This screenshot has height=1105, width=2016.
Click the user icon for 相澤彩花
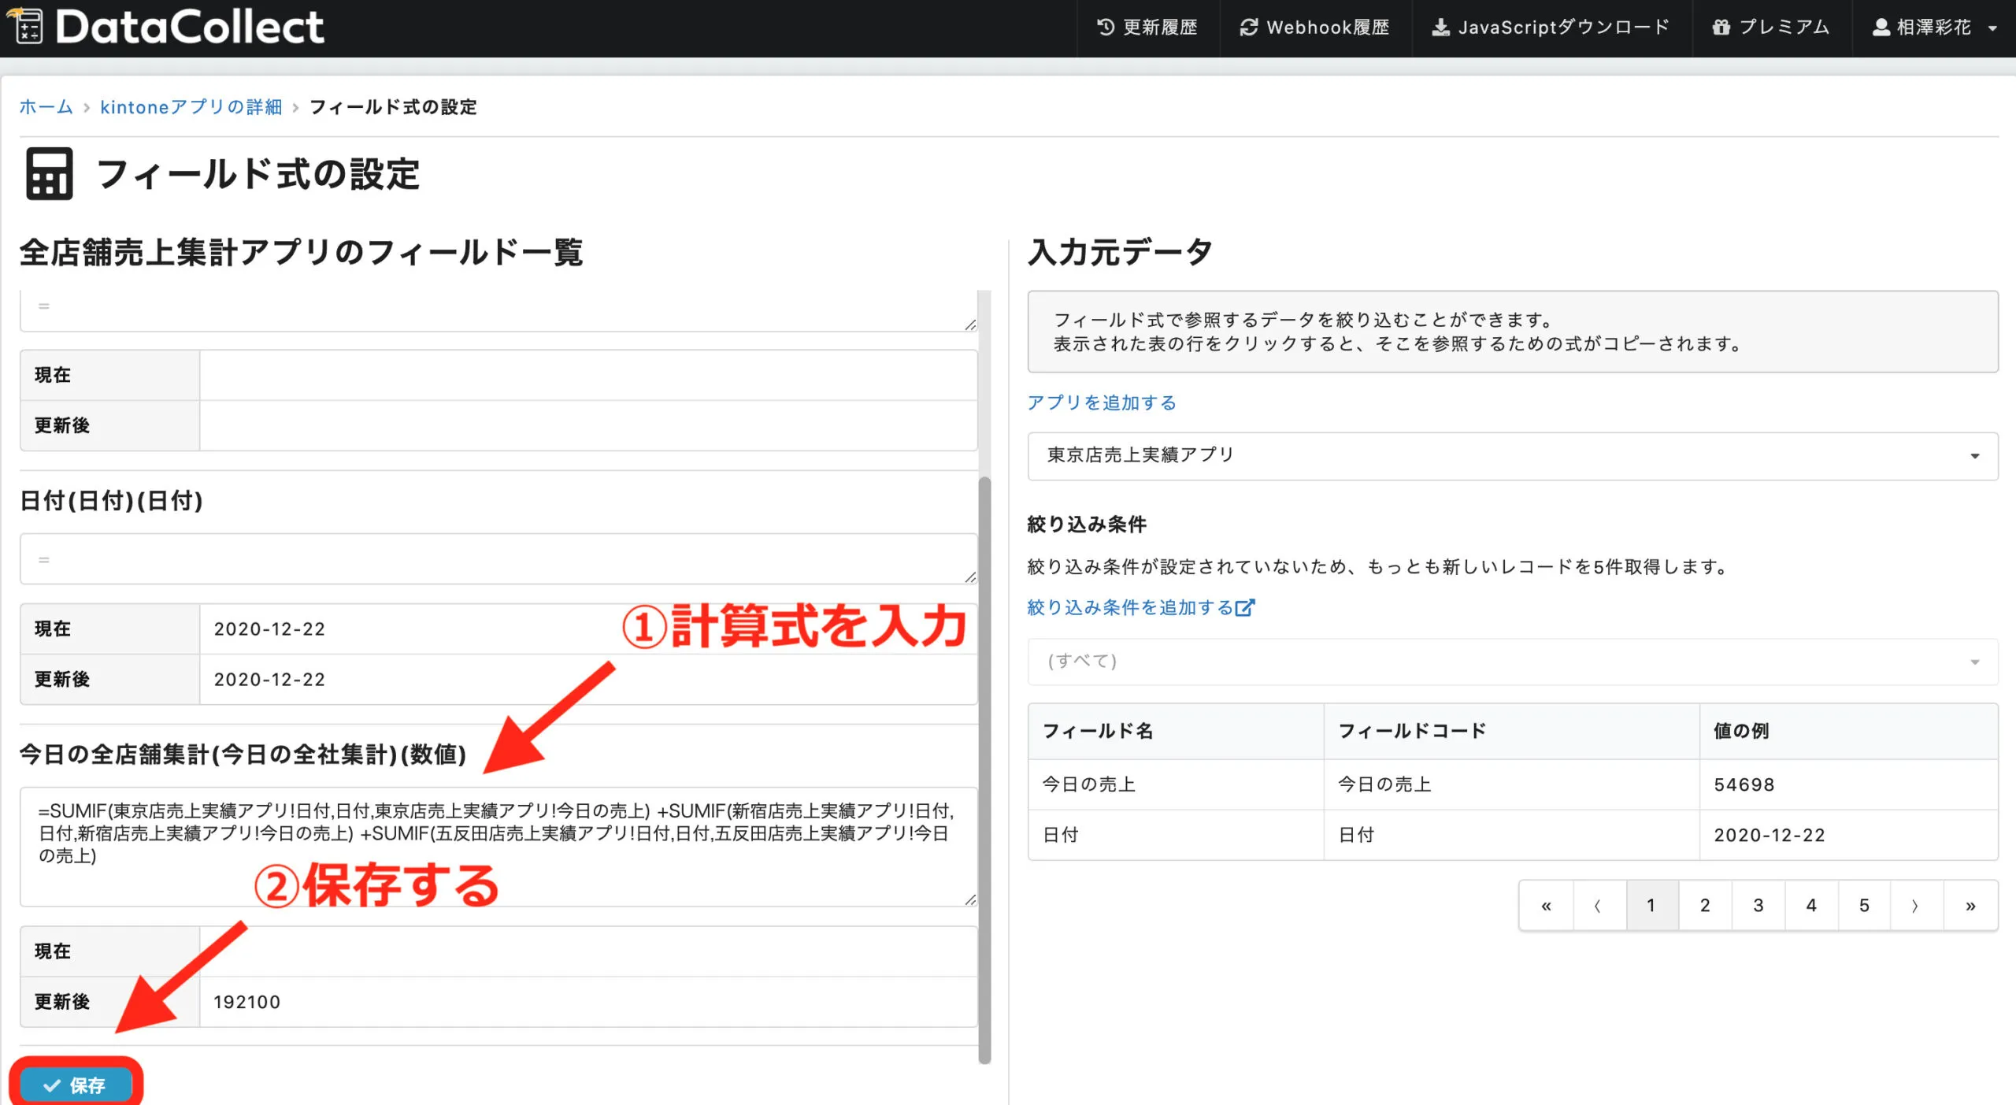1881,28
